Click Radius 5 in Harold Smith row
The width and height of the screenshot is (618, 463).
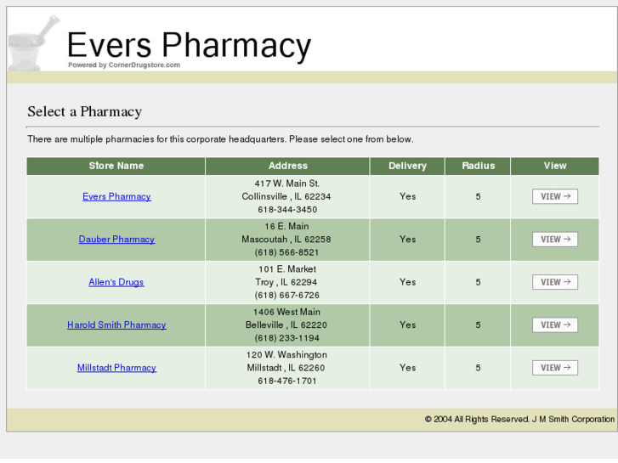(x=478, y=325)
